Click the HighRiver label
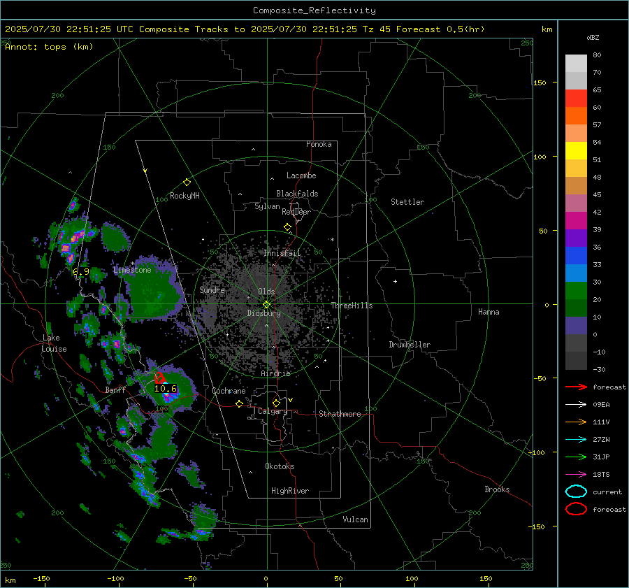 (290, 491)
